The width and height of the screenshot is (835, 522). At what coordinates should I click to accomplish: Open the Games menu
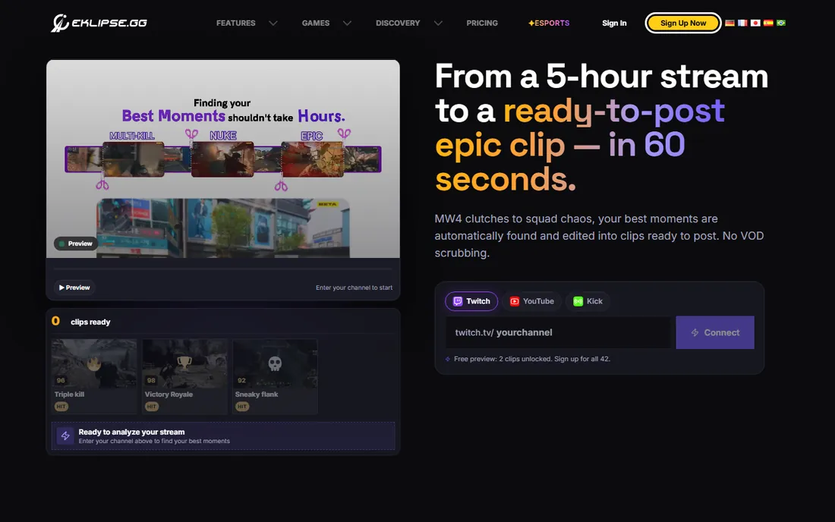[x=316, y=23]
